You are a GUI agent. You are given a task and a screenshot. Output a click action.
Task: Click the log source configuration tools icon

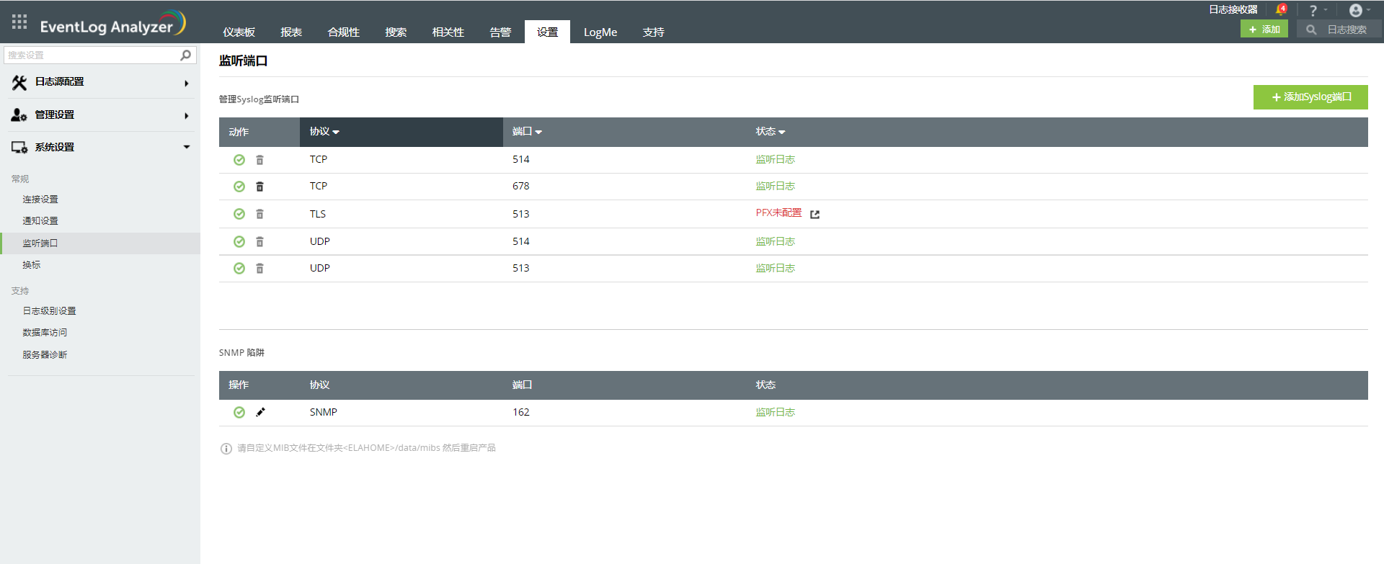click(19, 83)
